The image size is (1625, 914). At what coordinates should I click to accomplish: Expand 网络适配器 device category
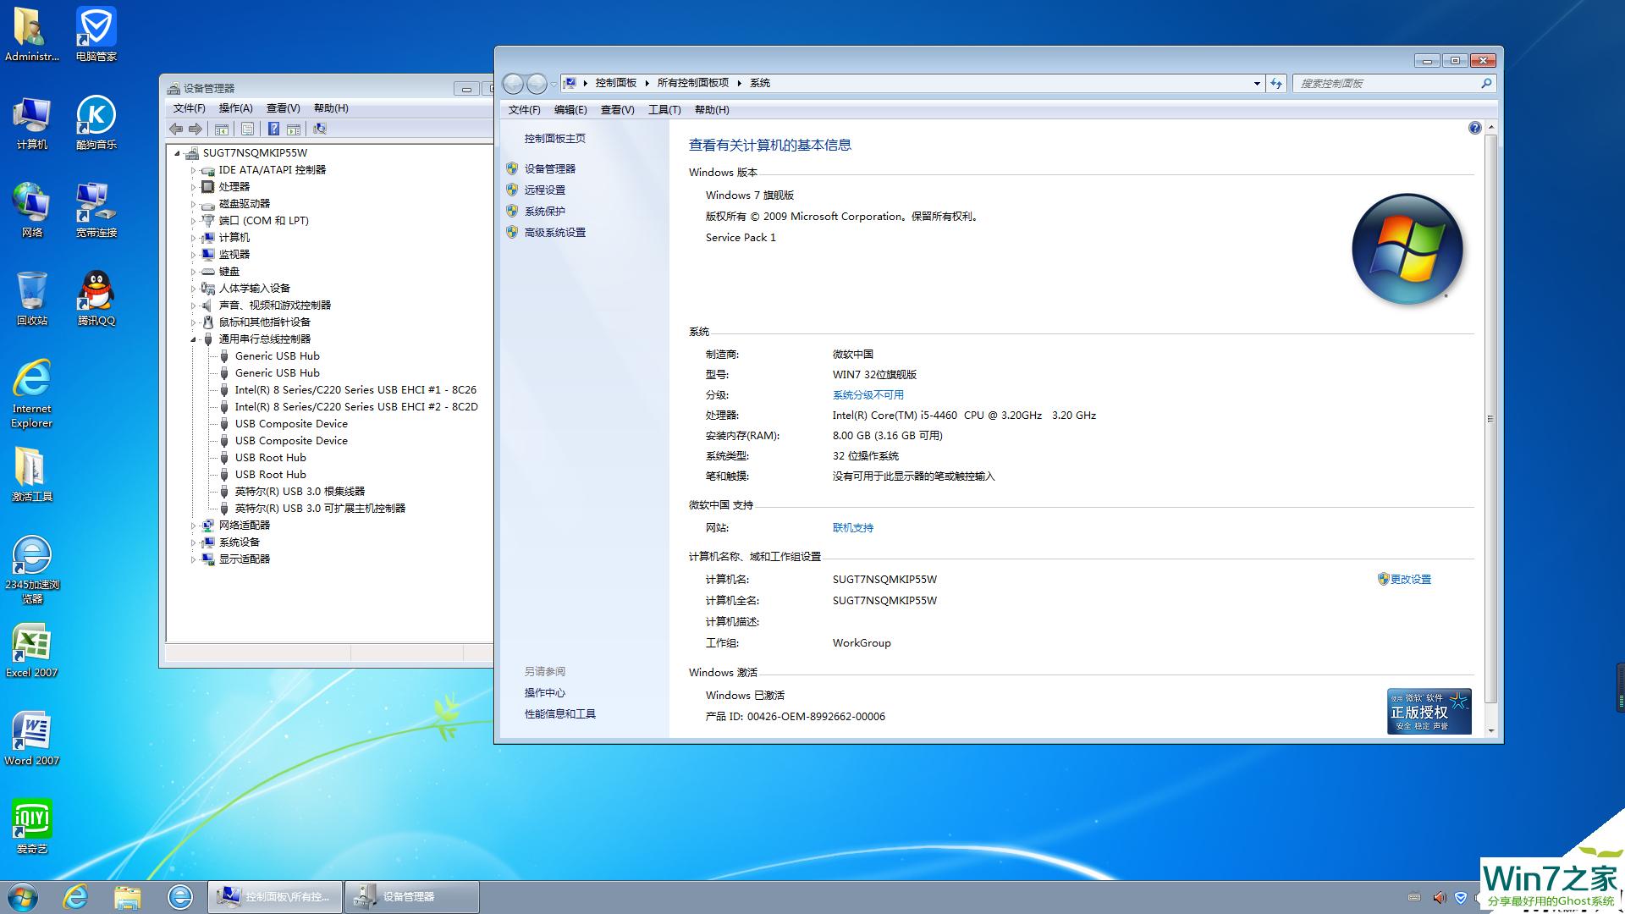[x=192, y=525]
